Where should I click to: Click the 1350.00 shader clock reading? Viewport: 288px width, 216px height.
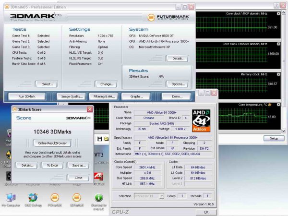(273, 54)
